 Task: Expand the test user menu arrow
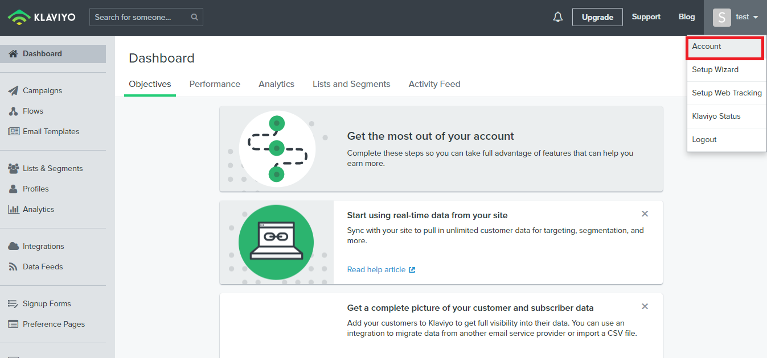click(756, 18)
